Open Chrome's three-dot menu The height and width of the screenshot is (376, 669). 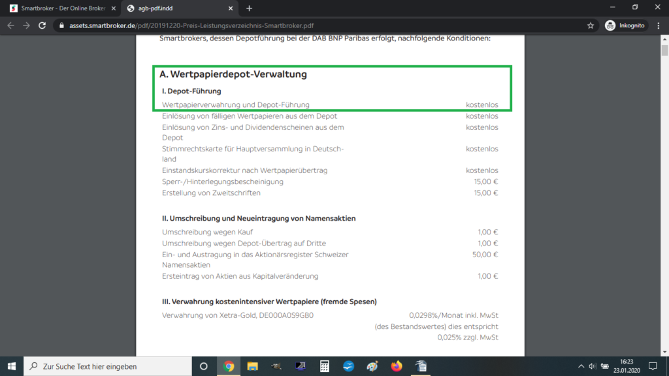coord(659,25)
